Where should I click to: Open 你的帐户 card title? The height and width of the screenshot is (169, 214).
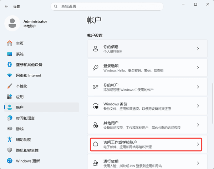(x=111, y=85)
